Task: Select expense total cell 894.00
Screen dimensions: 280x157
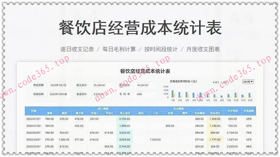Action: point(215,133)
